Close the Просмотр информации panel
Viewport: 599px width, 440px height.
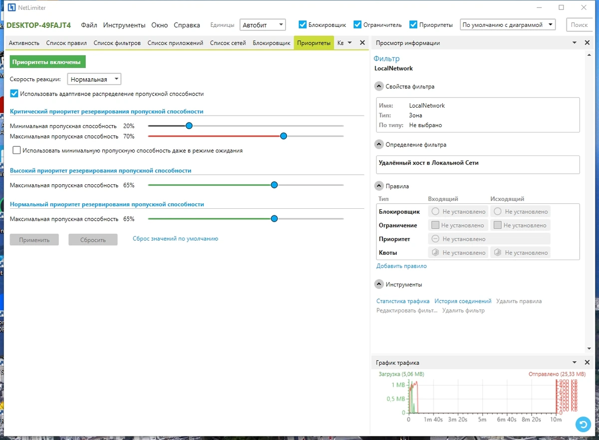[587, 43]
